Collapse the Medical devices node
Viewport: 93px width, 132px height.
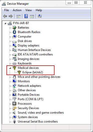(10, 68)
